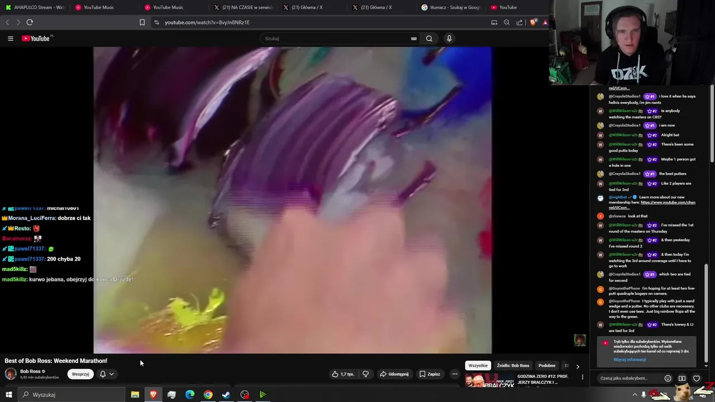Go forward with the browser forward arrow
The height and width of the screenshot is (402, 715).
pyautogui.click(x=18, y=22)
